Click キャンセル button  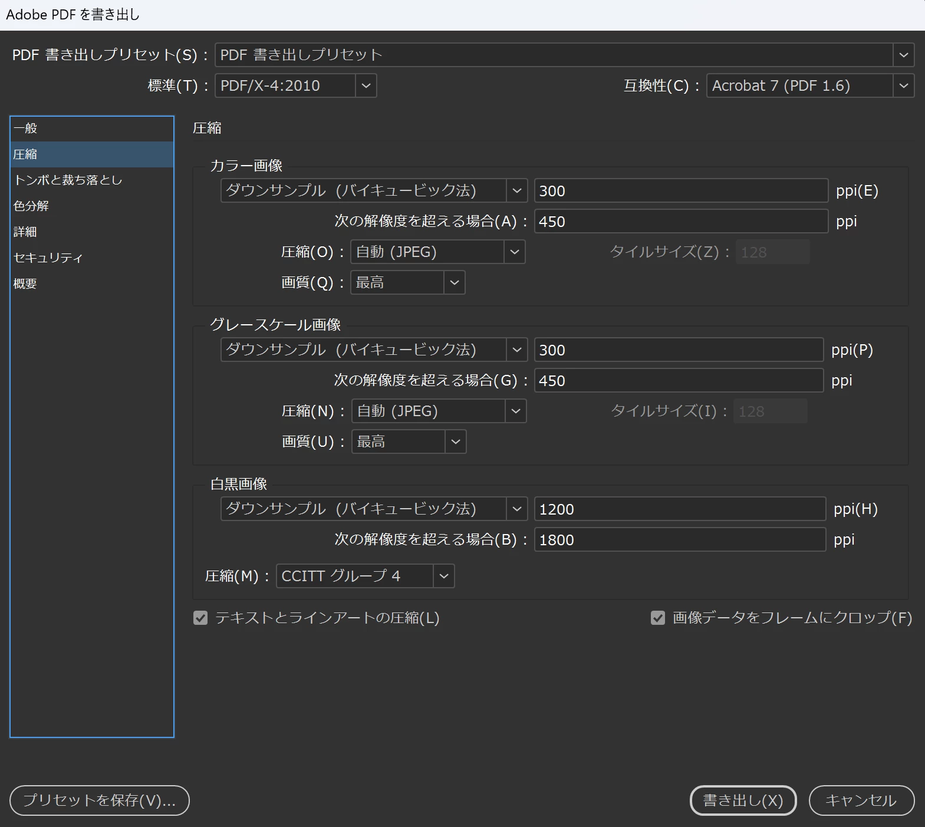pyautogui.click(x=861, y=800)
